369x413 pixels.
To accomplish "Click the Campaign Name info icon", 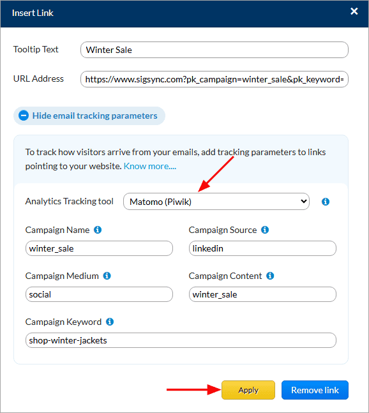I will [98, 230].
